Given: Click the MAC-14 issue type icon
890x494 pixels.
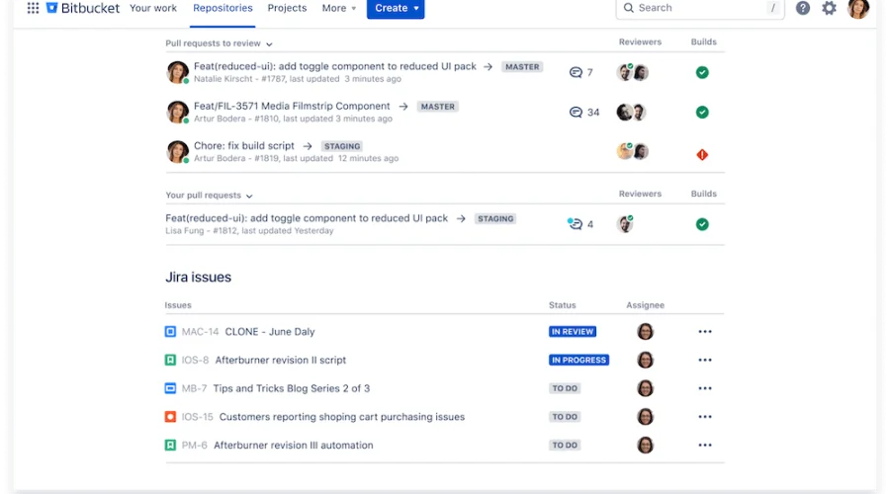Looking at the screenshot, I should pyautogui.click(x=170, y=331).
